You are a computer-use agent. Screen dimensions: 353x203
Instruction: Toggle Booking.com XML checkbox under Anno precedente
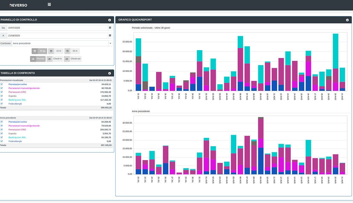point(2,137)
